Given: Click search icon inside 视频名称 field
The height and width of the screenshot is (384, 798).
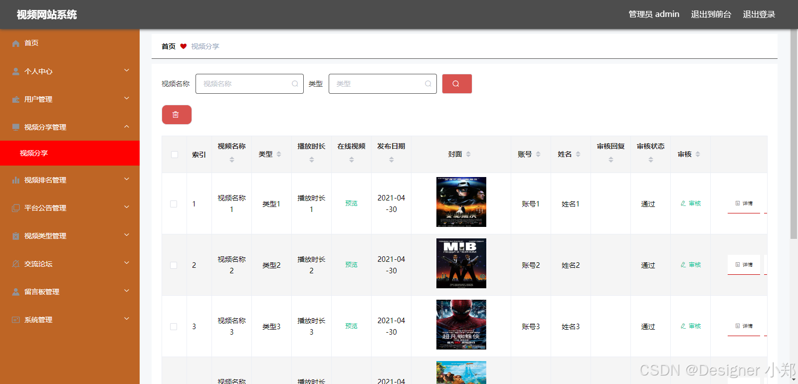Looking at the screenshot, I should tap(295, 84).
